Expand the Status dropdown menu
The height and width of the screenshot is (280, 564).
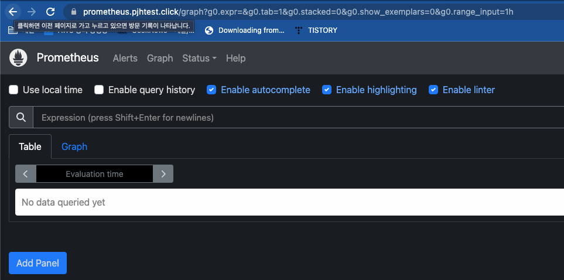pyautogui.click(x=199, y=59)
